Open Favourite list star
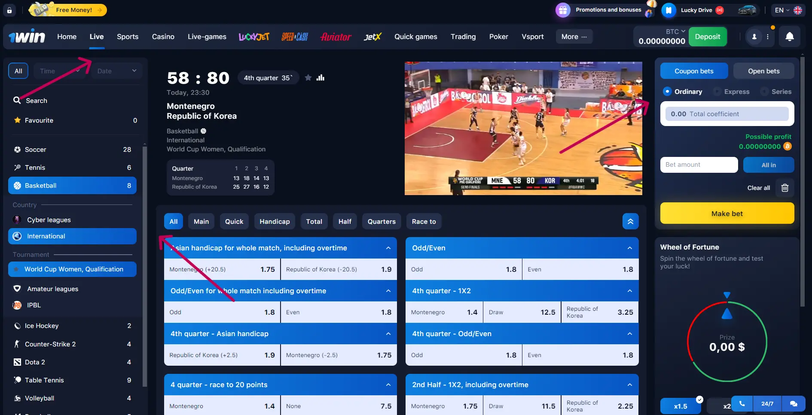Viewport: 812px width, 415px height. (x=17, y=120)
